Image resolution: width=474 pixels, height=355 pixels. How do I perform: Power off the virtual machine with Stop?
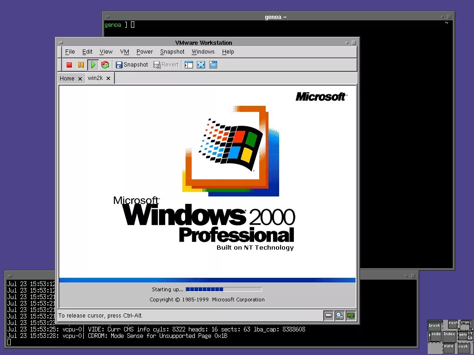coord(69,65)
